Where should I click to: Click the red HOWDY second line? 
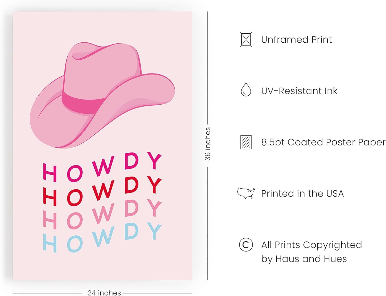coord(102,191)
